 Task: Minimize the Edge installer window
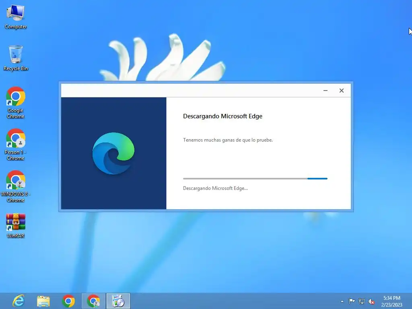(x=325, y=91)
